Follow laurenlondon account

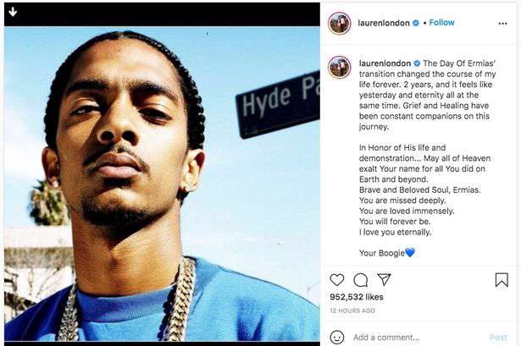441,23
